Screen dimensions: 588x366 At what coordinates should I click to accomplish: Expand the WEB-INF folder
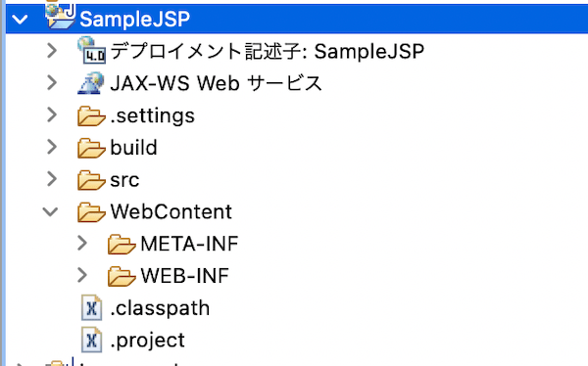[x=82, y=275]
